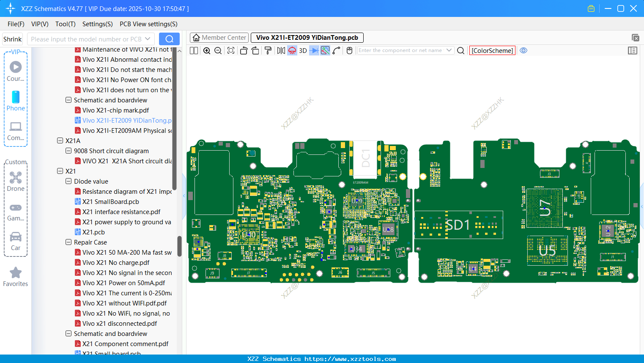
Task: Open the ColorScheme picker
Action: (492, 51)
